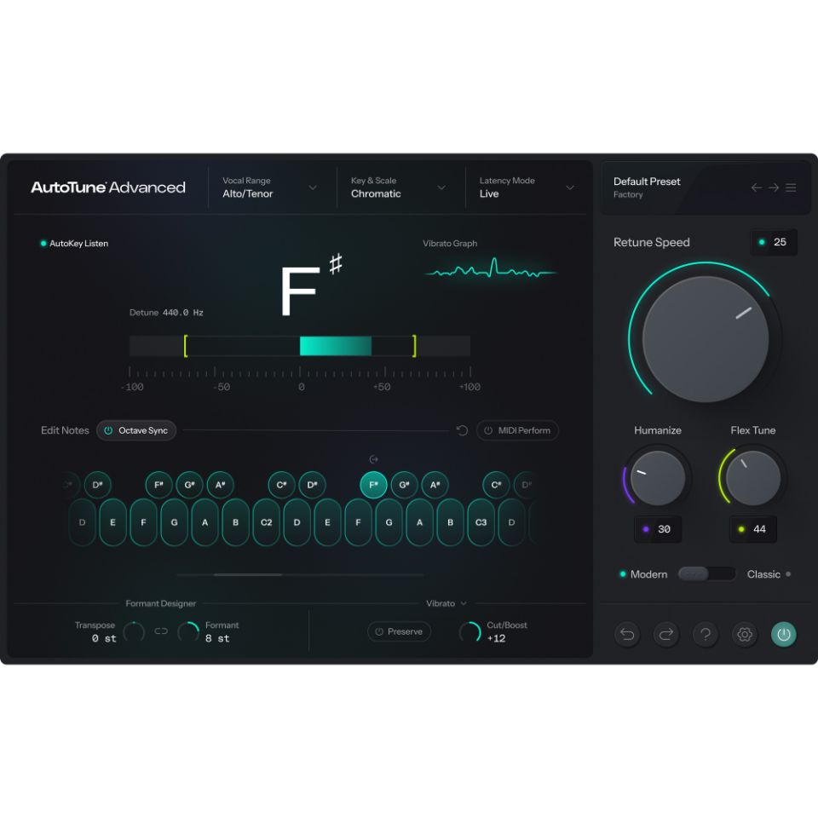Screen dimensions: 818x818
Task: Click the Transpose knob
Action: click(134, 631)
